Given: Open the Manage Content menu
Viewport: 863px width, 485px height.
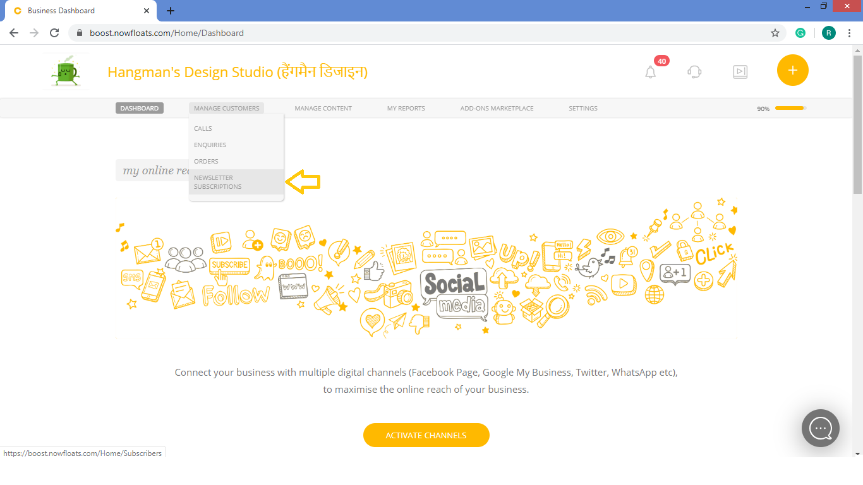Looking at the screenshot, I should (323, 108).
